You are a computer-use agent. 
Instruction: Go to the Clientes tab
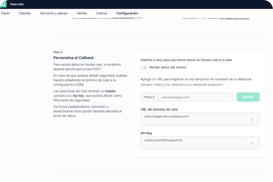pos(25,13)
